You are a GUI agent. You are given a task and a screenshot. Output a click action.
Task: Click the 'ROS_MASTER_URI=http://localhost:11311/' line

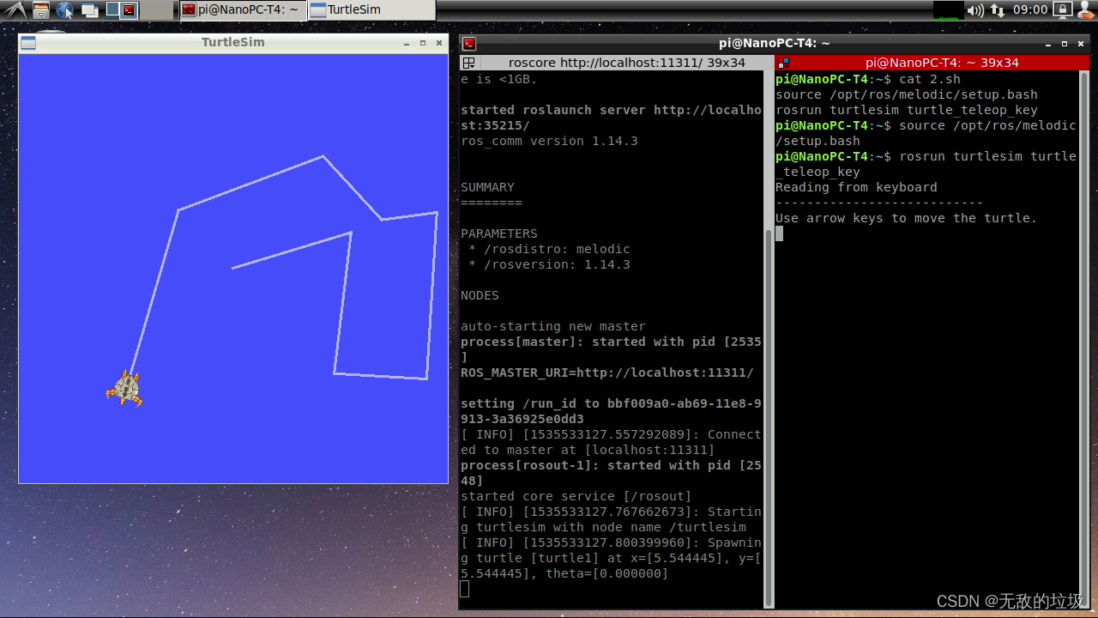click(607, 373)
